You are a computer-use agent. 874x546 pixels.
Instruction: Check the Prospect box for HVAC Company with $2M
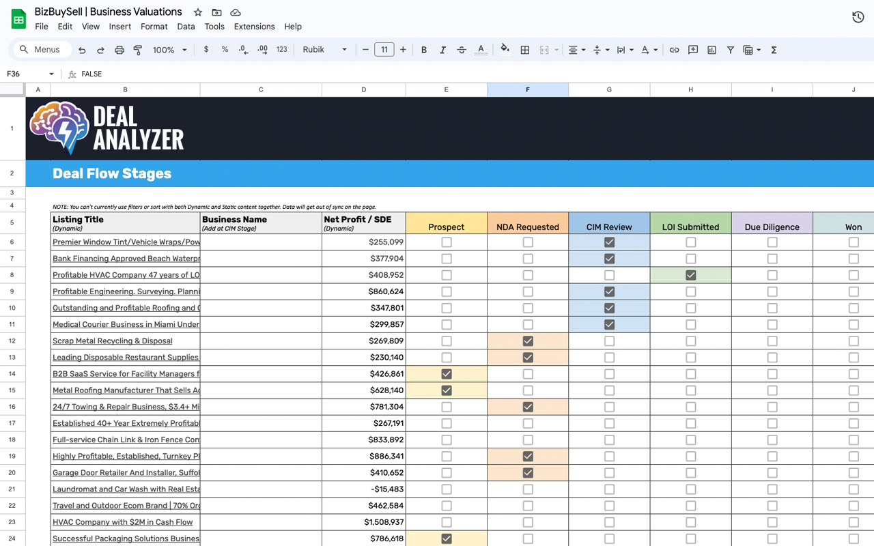point(446,522)
